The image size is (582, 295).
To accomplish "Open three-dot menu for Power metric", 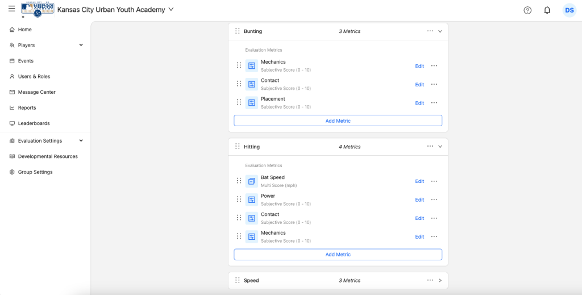I will point(434,200).
